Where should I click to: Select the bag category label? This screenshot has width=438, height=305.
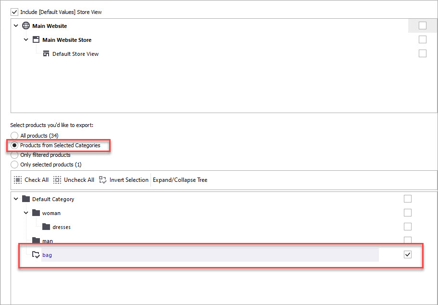(47, 255)
